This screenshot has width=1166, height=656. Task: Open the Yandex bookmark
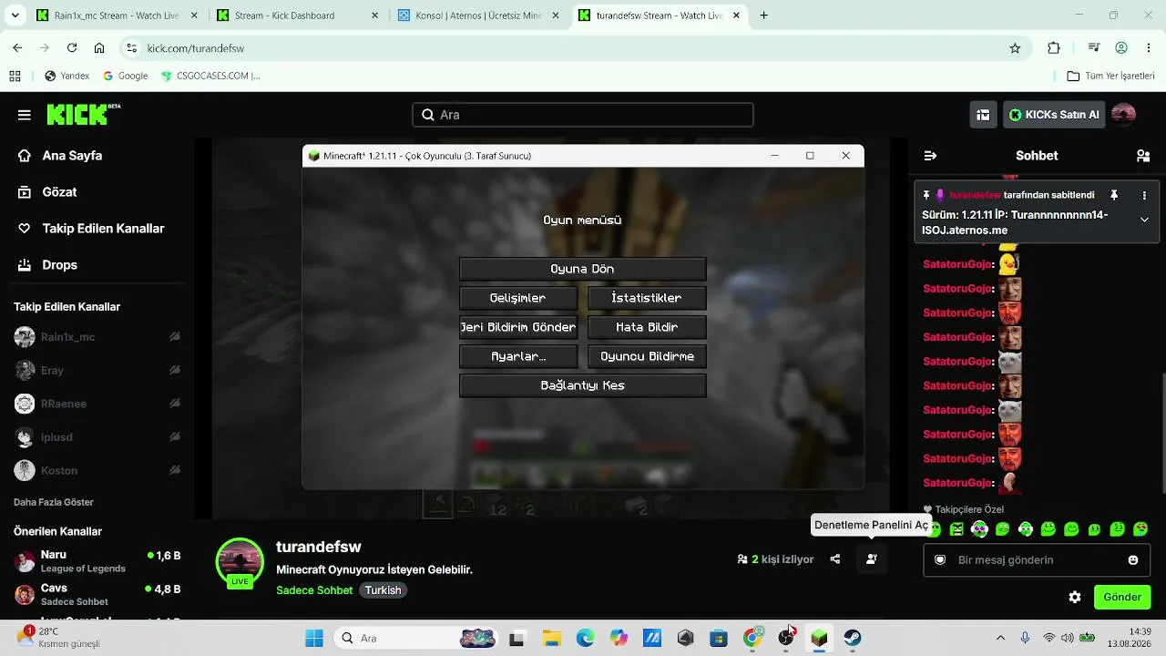pyautogui.click(x=67, y=76)
